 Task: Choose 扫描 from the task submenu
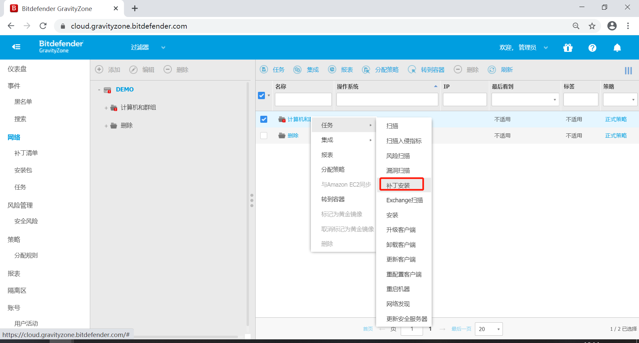[x=392, y=126]
